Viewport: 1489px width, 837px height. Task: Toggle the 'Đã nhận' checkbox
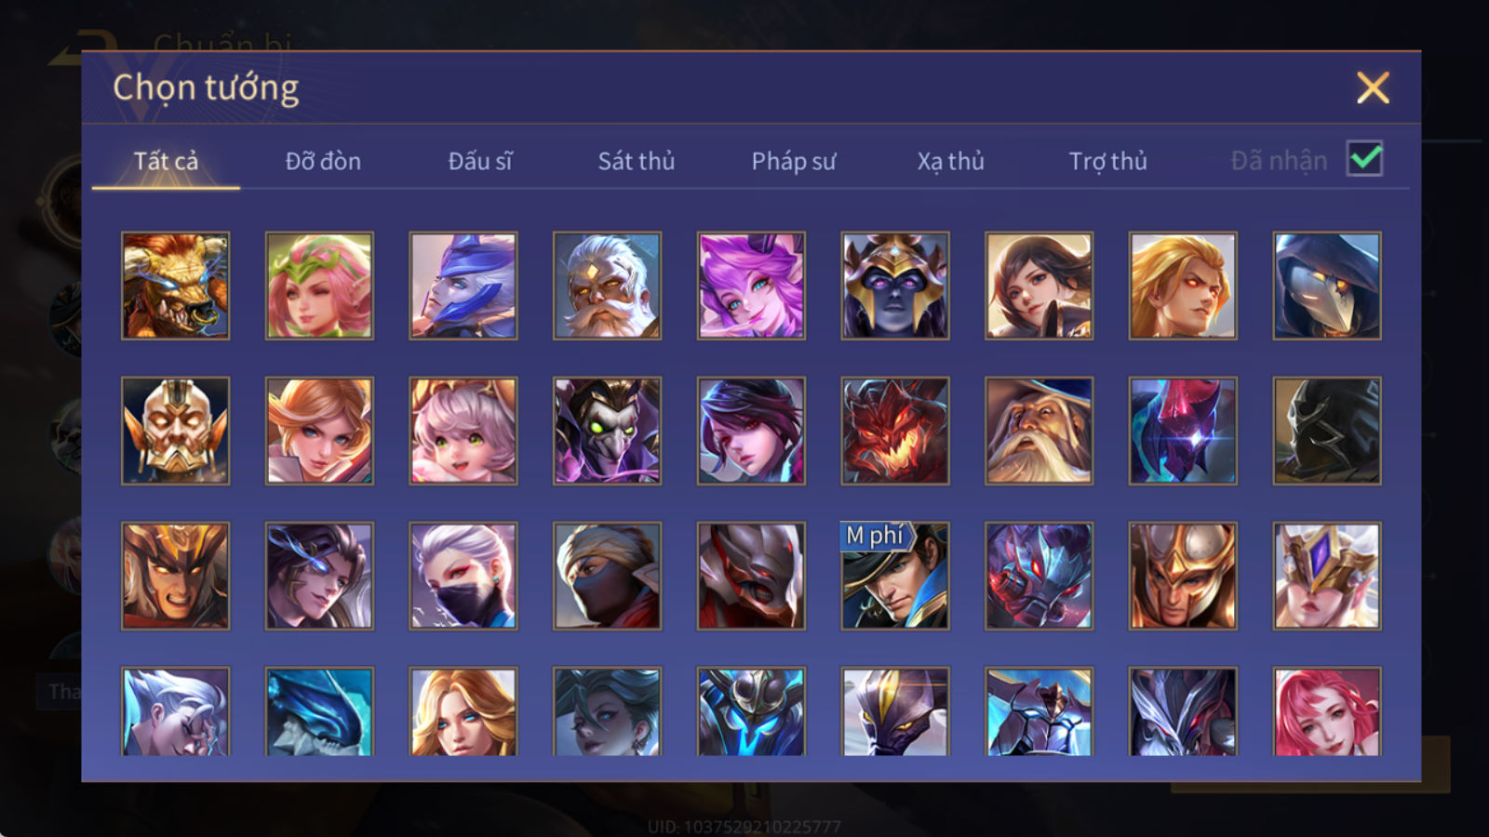click(x=1364, y=159)
